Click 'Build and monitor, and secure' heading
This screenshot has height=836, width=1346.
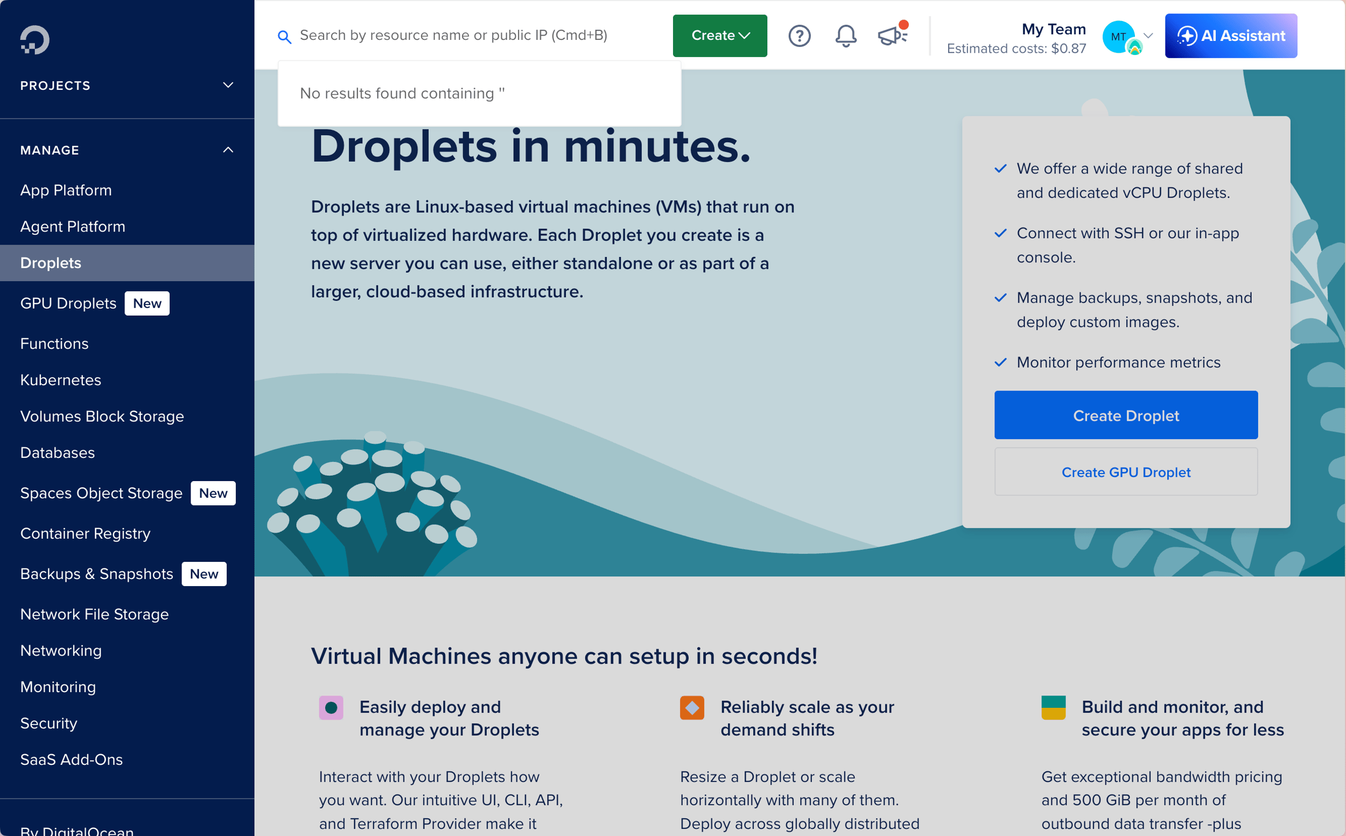(1182, 718)
